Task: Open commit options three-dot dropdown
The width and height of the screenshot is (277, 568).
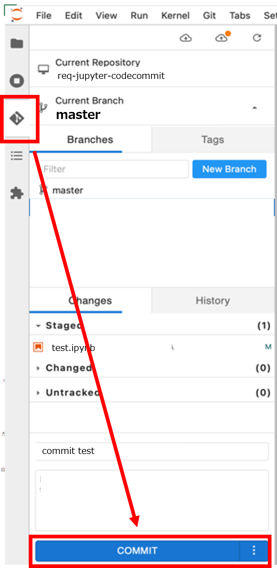Action: pyautogui.click(x=254, y=550)
